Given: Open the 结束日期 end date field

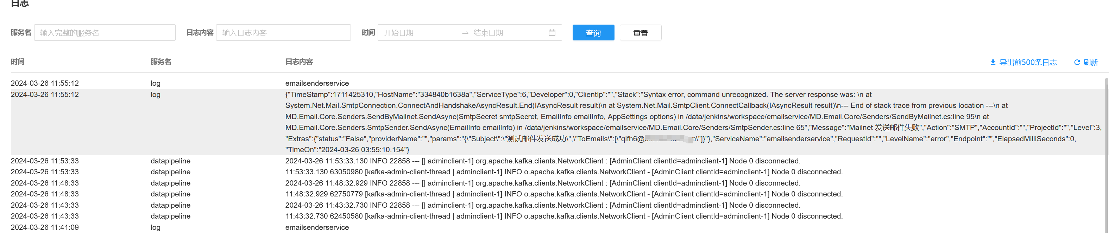Looking at the screenshot, I should tap(508, 33).
